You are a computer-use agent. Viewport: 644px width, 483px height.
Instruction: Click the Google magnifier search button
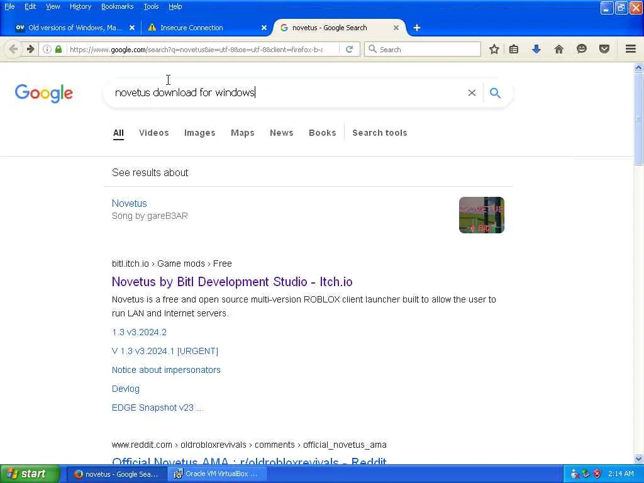click(x=496, y=93)
